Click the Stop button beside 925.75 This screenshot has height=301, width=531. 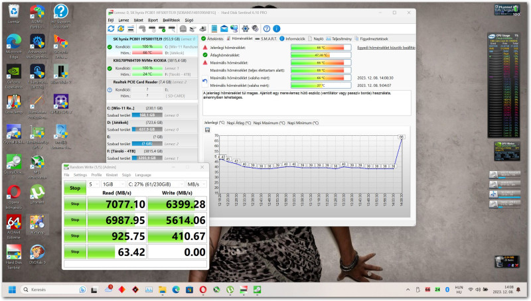coord(75,236)
